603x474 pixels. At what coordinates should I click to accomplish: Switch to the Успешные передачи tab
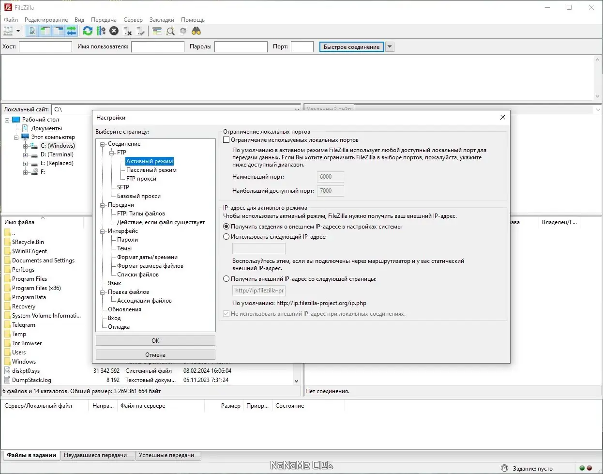point(166,455)
